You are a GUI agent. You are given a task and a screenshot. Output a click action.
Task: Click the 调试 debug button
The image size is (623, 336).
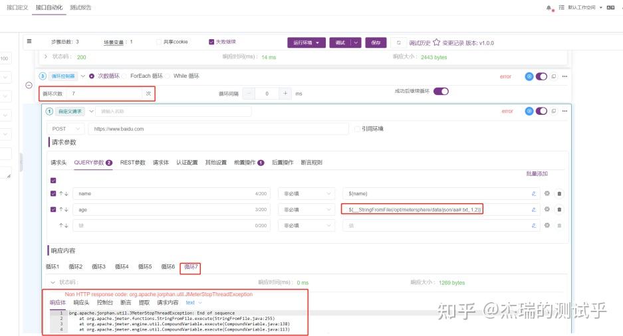coord(340,42)
